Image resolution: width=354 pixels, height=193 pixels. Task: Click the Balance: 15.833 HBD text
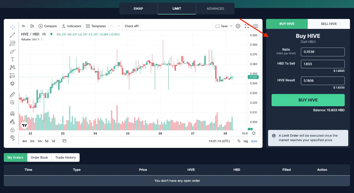click(329, 110)
